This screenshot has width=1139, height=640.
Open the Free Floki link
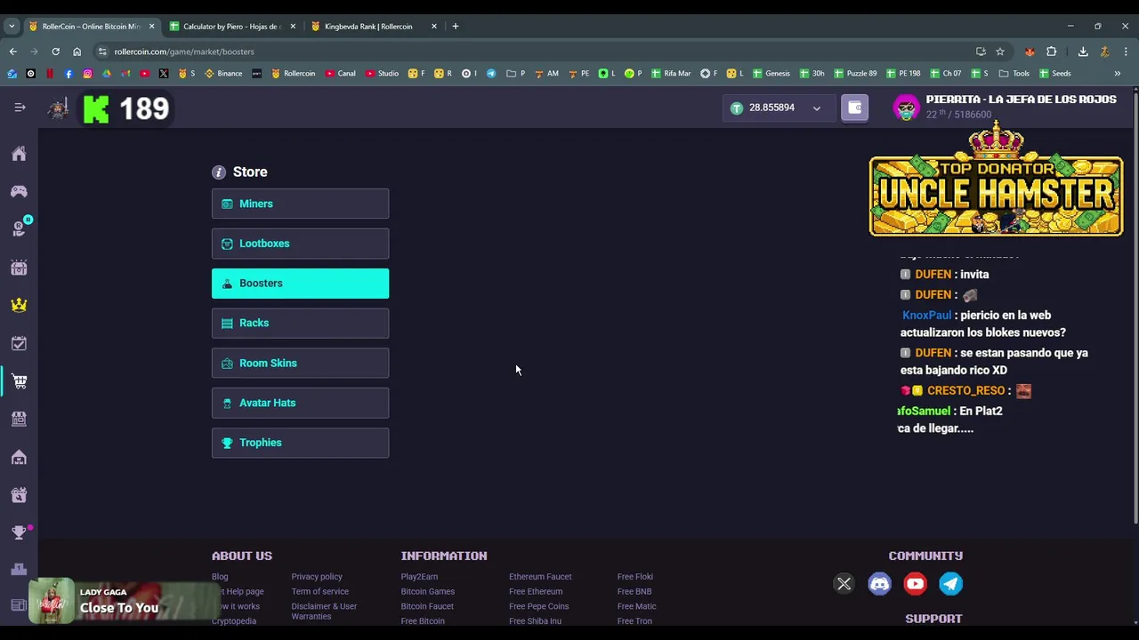coord(634,577)
